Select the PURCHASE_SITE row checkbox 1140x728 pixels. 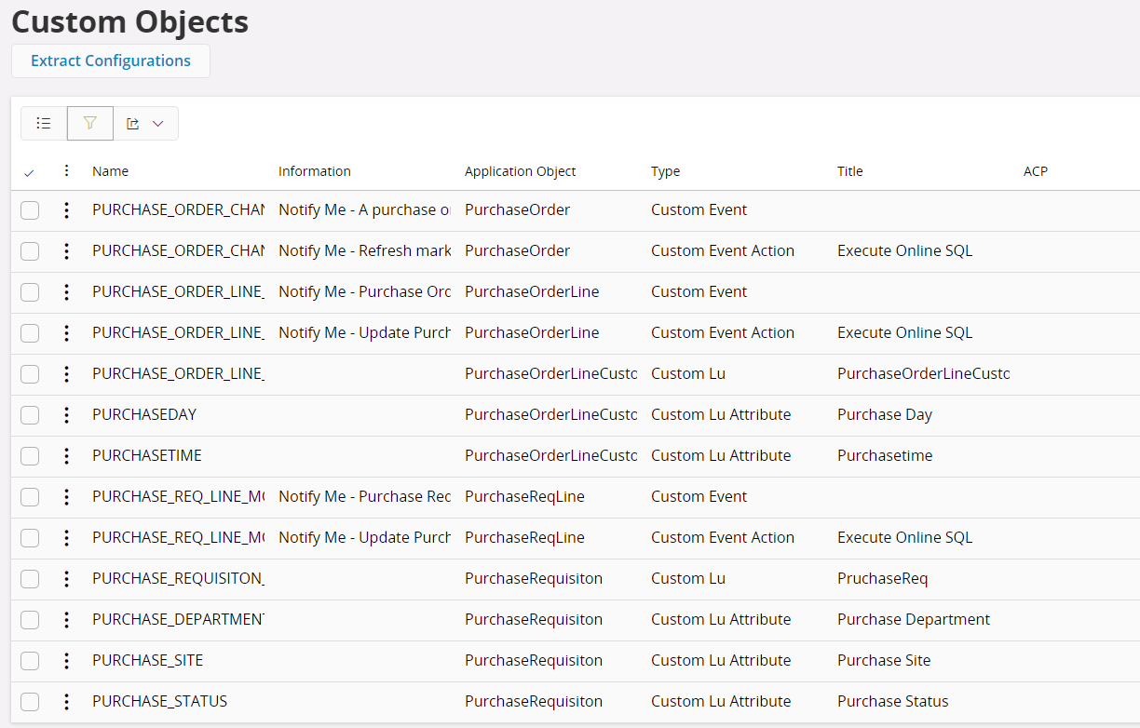(30, 661)
